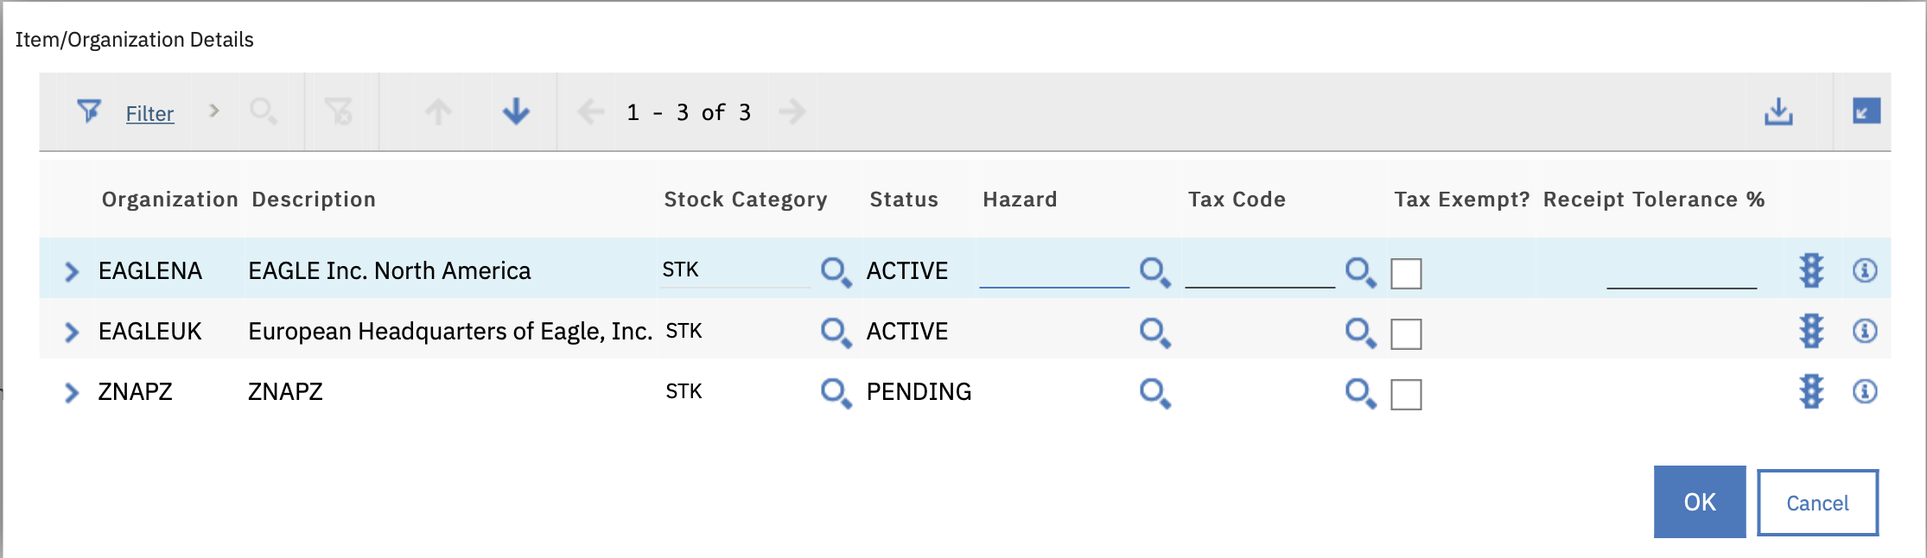Click info icon on ZNAPZ row
Screen dimensions: 1927x558
tap(1865, 392)
